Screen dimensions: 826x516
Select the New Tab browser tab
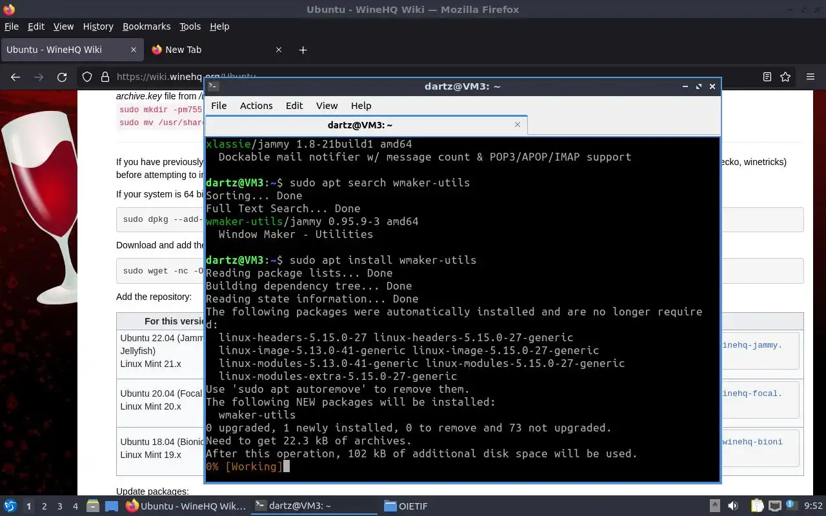click(216, 50)
